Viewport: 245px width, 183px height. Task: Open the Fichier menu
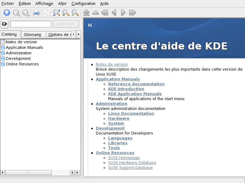8,4
